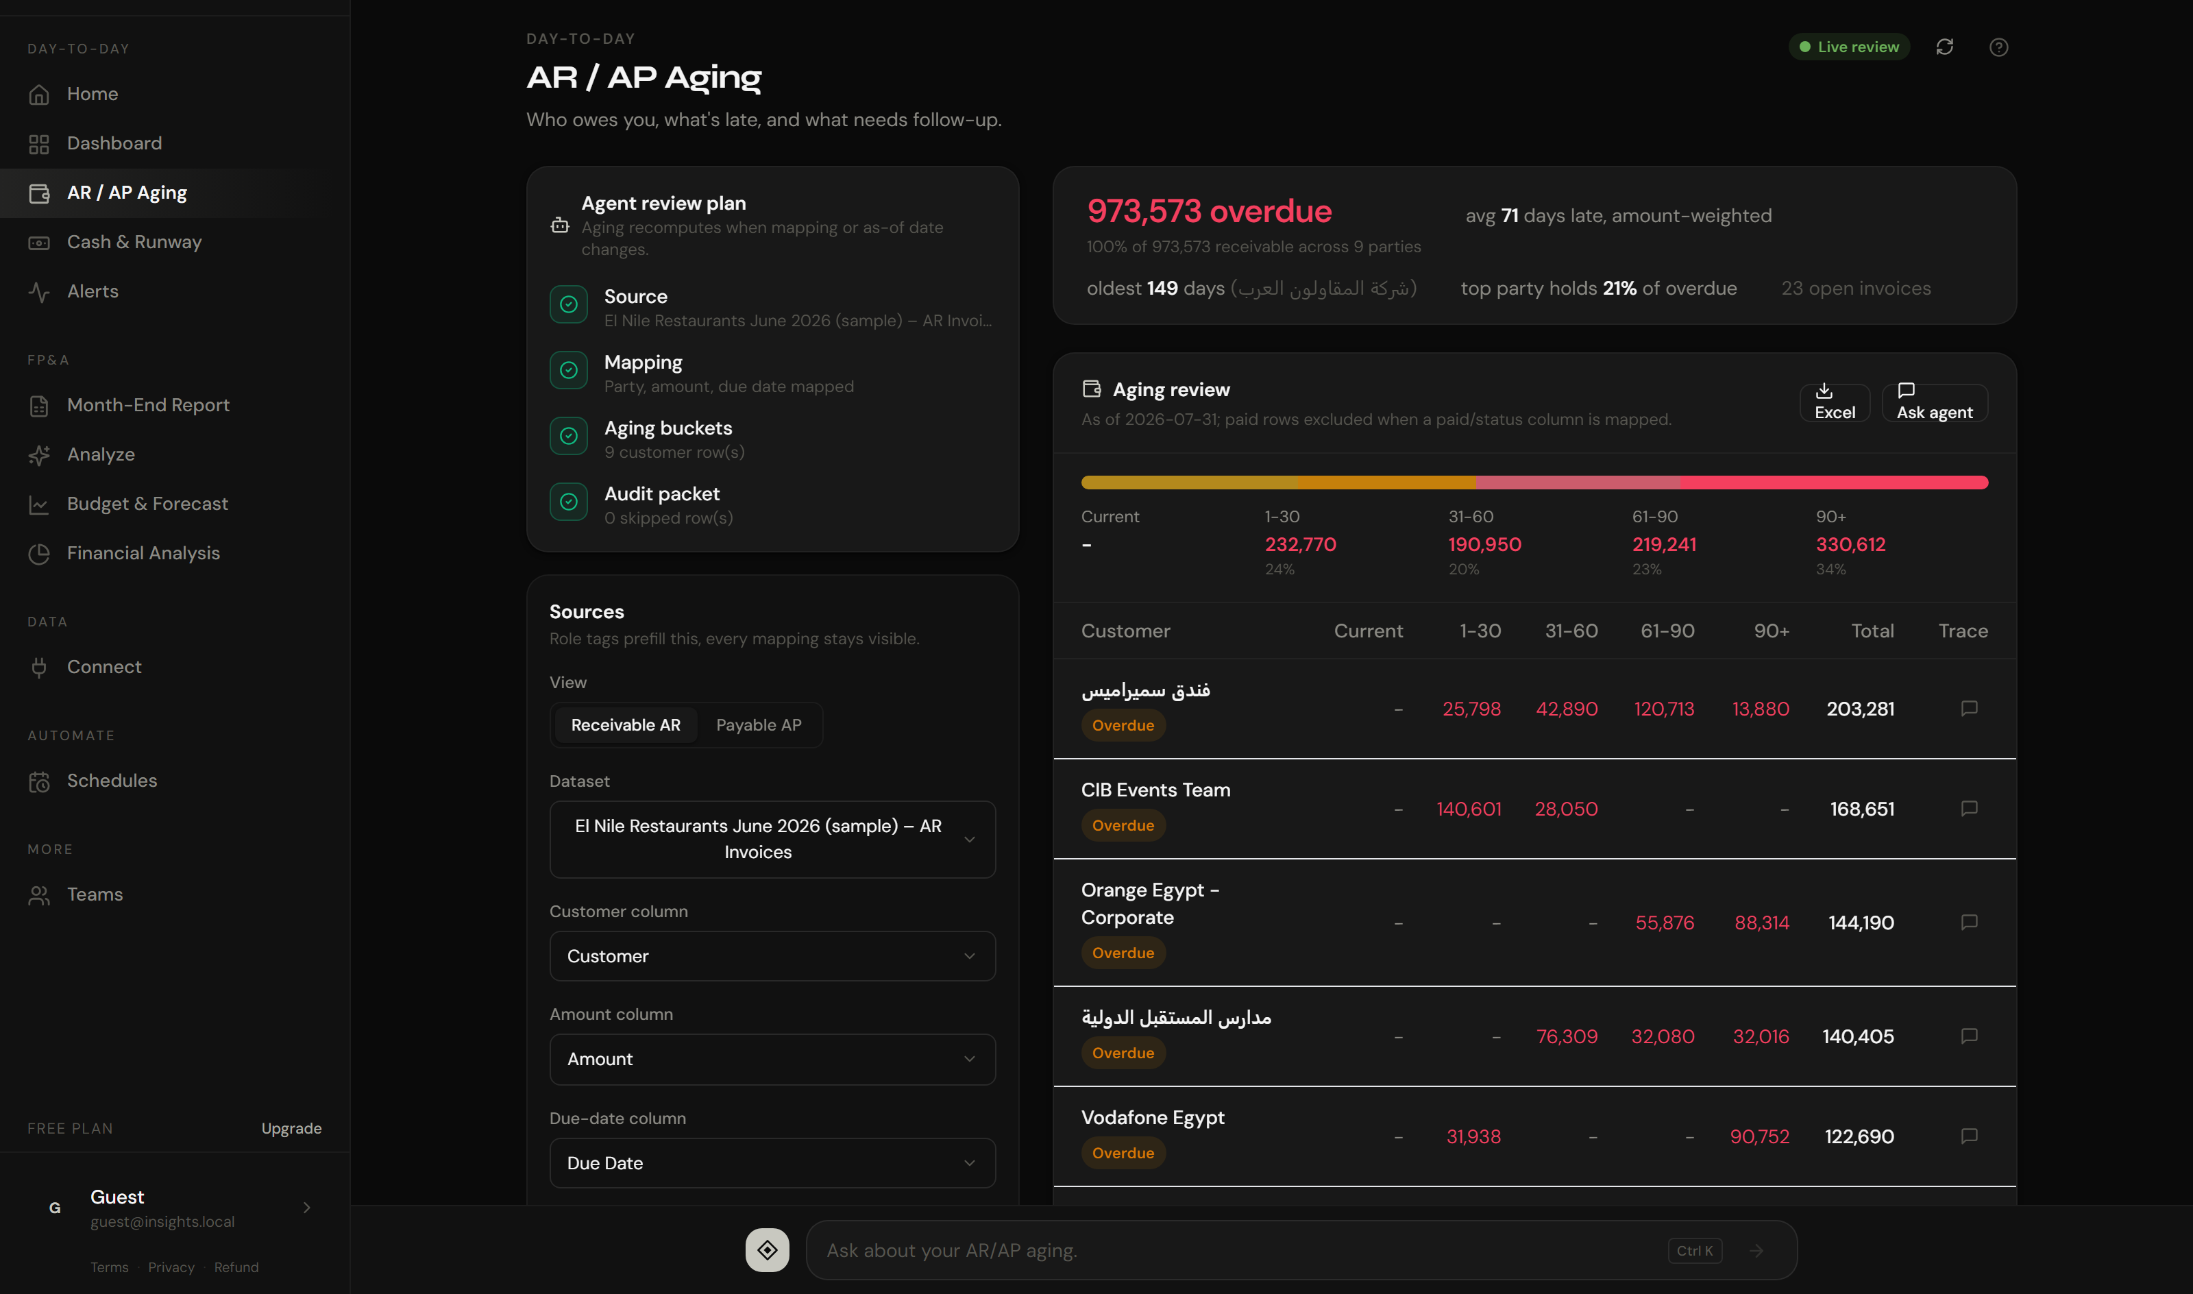Click the Budget & Forecast chart icon
Screen dimensions: 2193x1294
coord(38,504)
